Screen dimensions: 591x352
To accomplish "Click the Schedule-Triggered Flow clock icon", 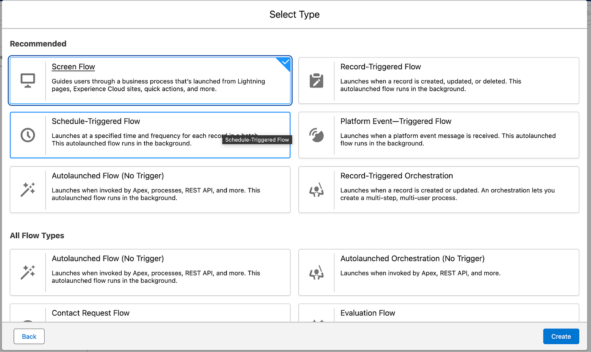I will pos(28,135).
